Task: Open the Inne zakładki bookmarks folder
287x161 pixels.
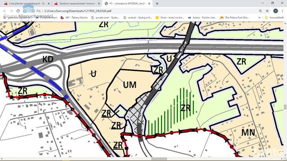Action: 274,18
